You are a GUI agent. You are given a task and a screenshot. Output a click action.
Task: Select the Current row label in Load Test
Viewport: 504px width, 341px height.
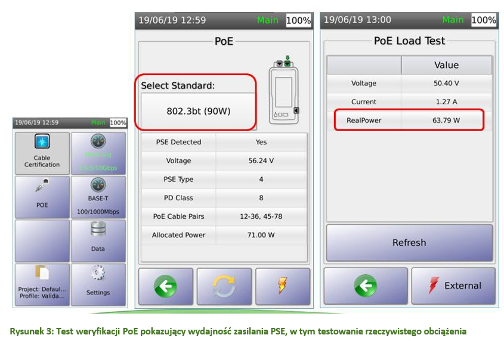363,102
